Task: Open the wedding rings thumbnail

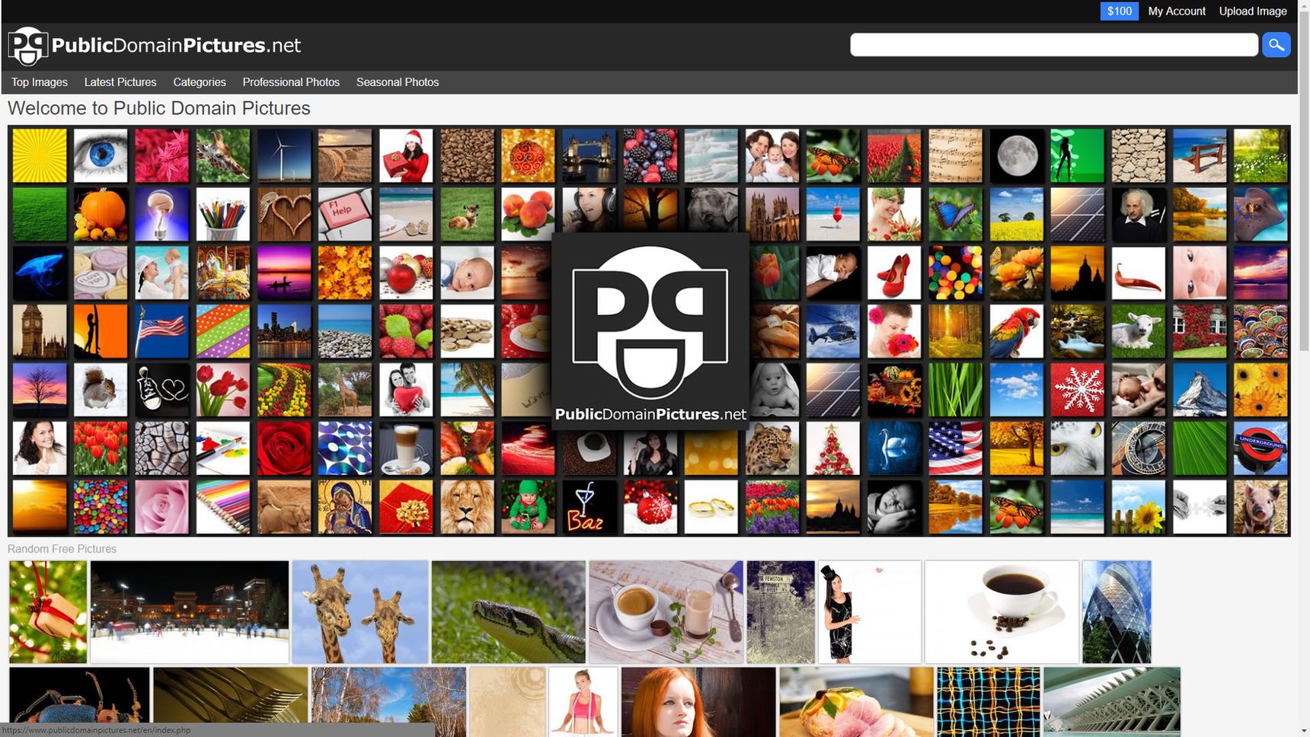Action: click(711, 507)
